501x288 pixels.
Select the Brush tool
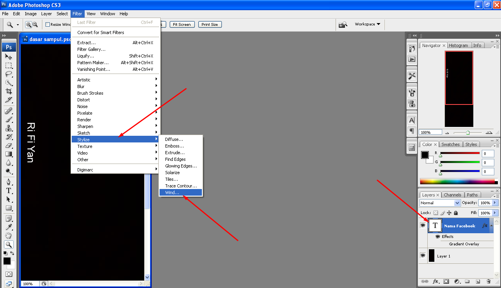9,120
